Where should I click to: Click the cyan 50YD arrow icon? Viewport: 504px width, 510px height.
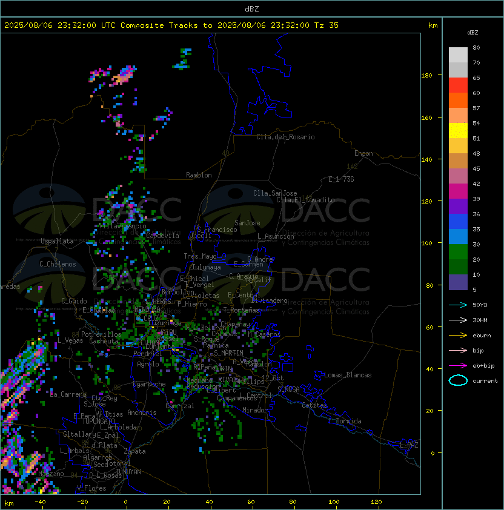(x=458, y=305)
